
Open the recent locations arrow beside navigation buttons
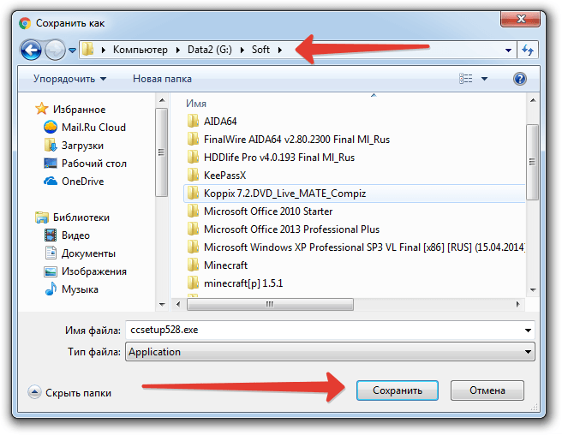pyautogui.click(x=73, y=51)
